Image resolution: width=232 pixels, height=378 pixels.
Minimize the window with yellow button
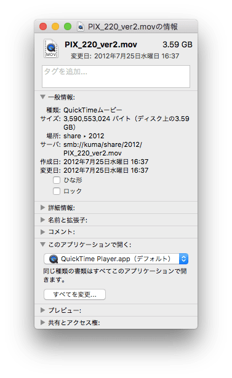pyautogui.click(x=55, y=26)
